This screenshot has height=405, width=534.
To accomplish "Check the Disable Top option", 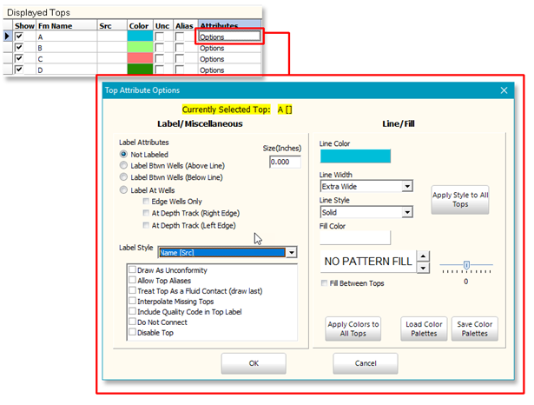I will click(133, 332).
